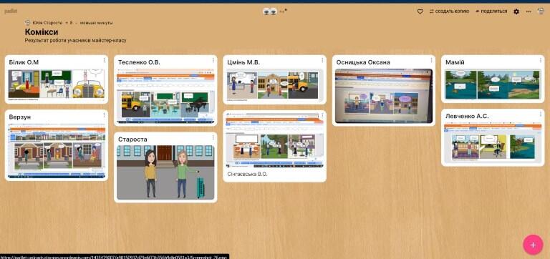Image resolution: width=550 pixels, height=259 pixels.
Task: Open the three-dot more menu in header
Action: coord(529,11)
